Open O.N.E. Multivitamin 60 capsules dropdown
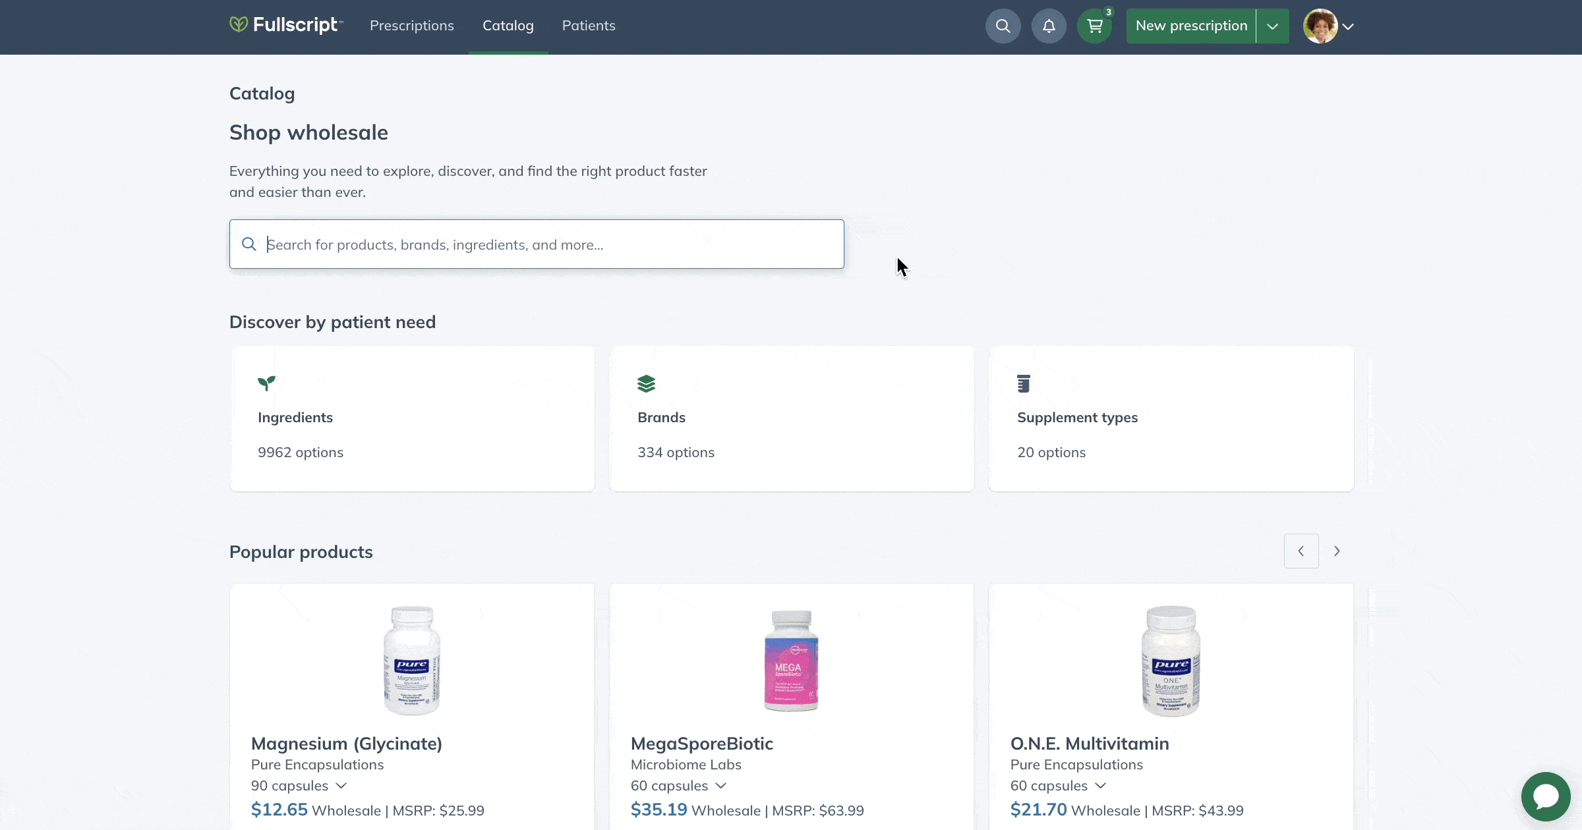The height and width of the screenshot is (830, 1582). point(1059,785)
